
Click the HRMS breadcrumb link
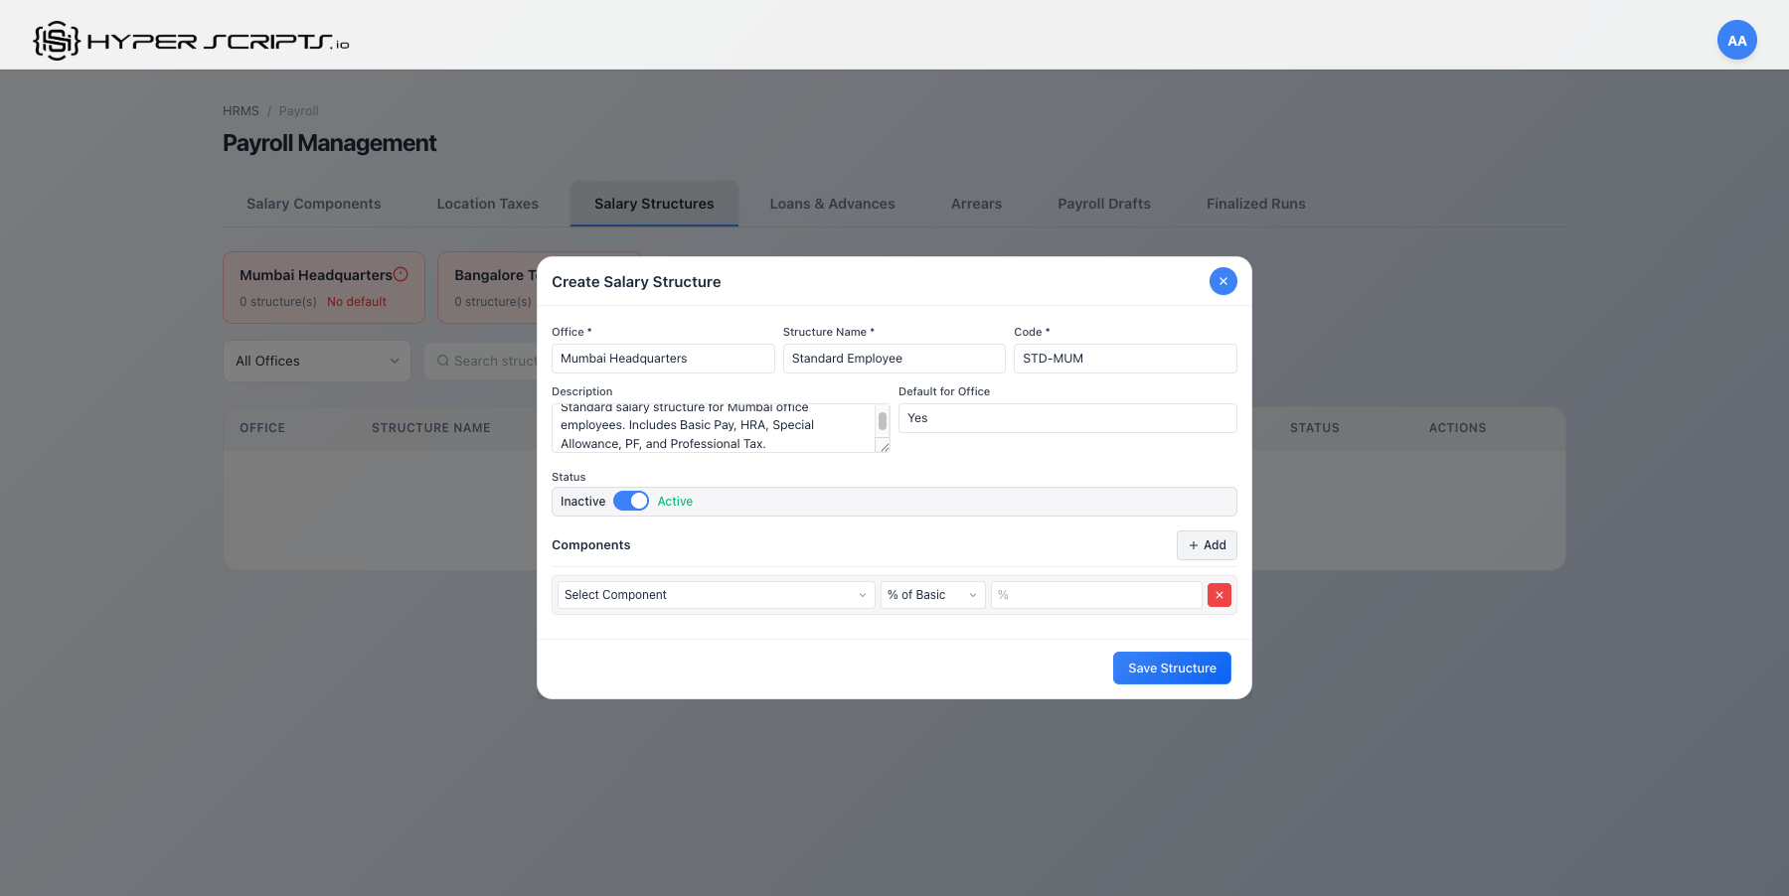(x=241, y=110)
